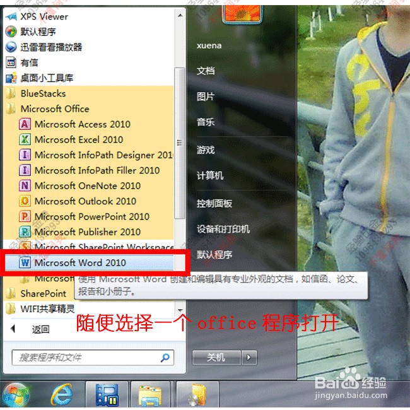The image size is (410, 410).
Task: Click the magnifier search icon
Action: click(165, 358)
